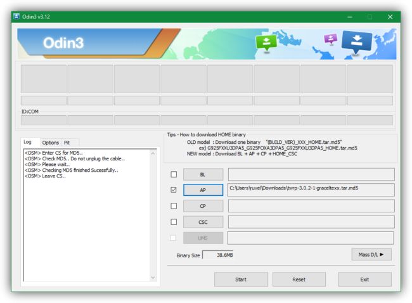Click the first ID:COM port slot
The height and width of the screenshot is (303, 412).
[44, 120]
